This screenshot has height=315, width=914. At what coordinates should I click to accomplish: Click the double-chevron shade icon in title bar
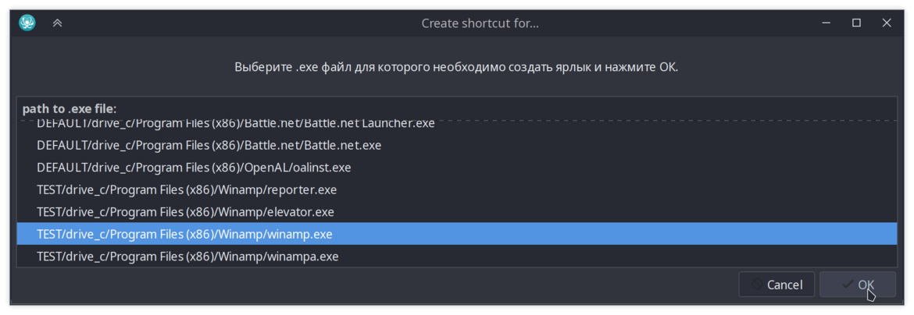57,23
